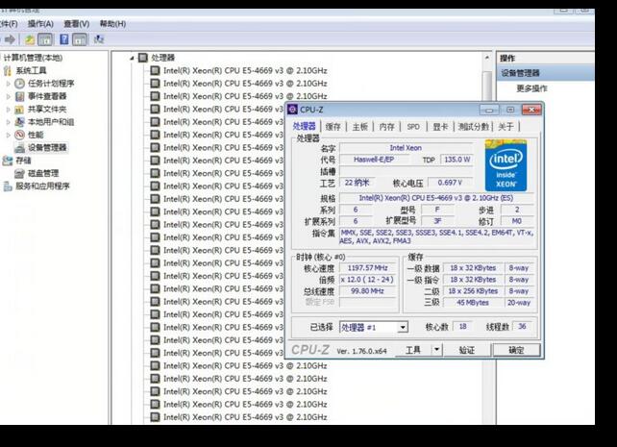Click the 本地用户和组 users icon
This screenshot has height=447, width=617.
19,122
